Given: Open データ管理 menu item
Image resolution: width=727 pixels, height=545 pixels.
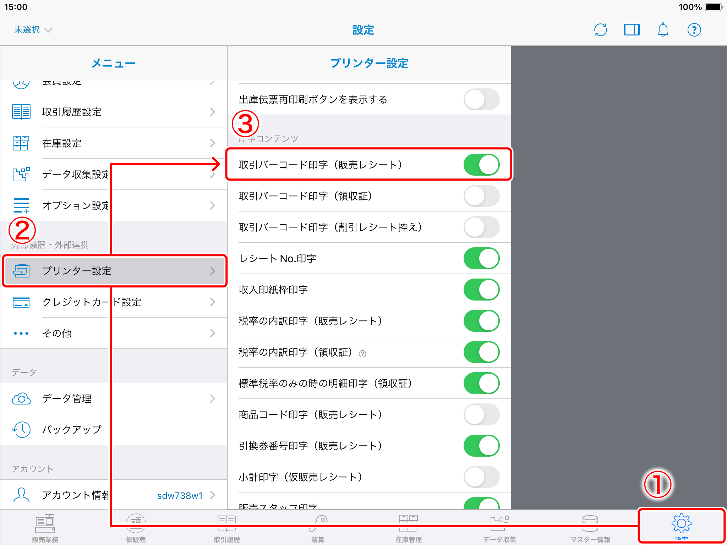Looking at the screenshot, I should [114, 398].
